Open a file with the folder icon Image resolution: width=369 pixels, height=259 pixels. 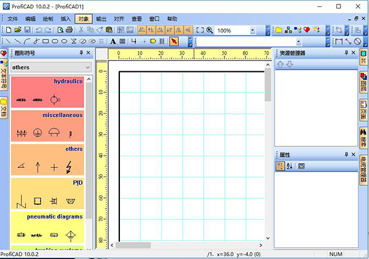click(x=18, y=30)
